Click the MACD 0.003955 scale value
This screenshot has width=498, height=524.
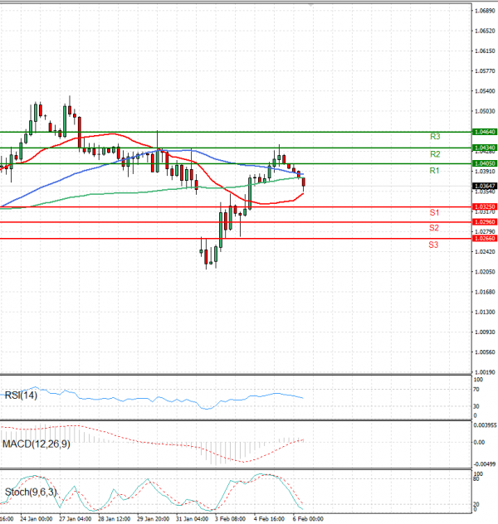coord(485,425)
